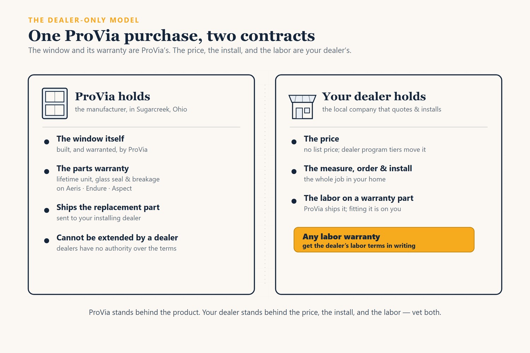Click the ProVia window icon

click(55, 103)
